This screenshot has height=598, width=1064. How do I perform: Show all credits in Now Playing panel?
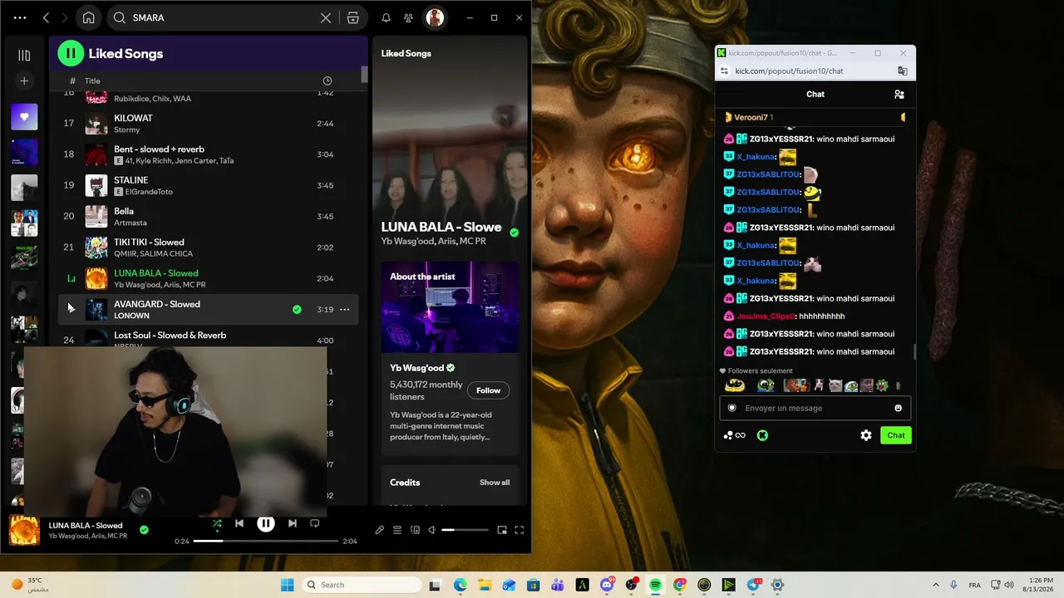tap(495, 483)
